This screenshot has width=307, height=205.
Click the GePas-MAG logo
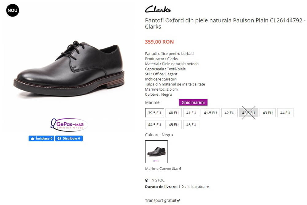click(x=69, y=125)
